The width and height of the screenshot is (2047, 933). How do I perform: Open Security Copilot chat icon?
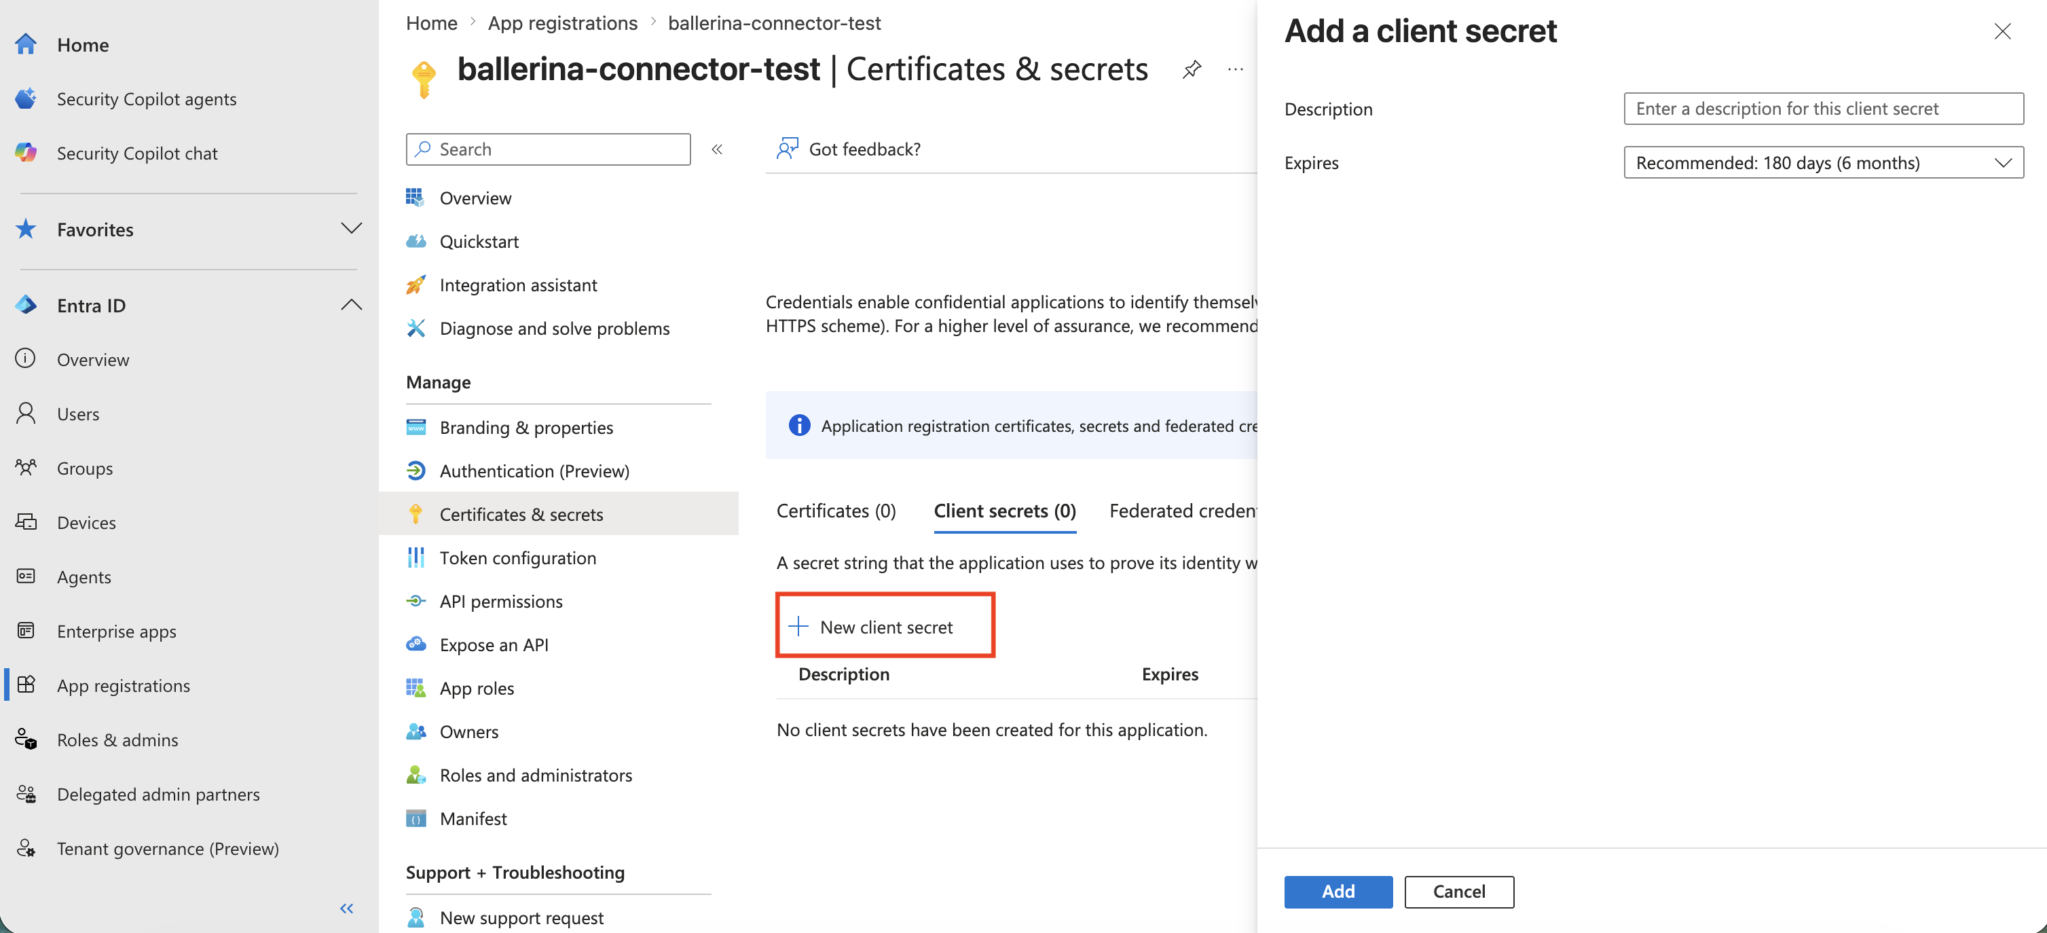click(25, 153)
